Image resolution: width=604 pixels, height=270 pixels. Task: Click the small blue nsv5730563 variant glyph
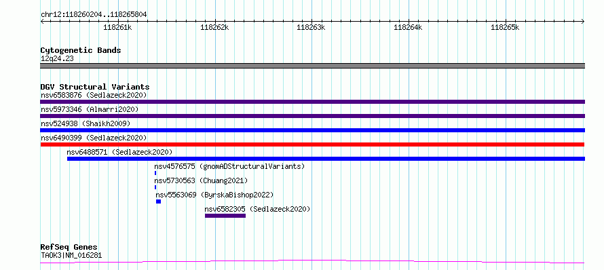[x=155, y=187]
